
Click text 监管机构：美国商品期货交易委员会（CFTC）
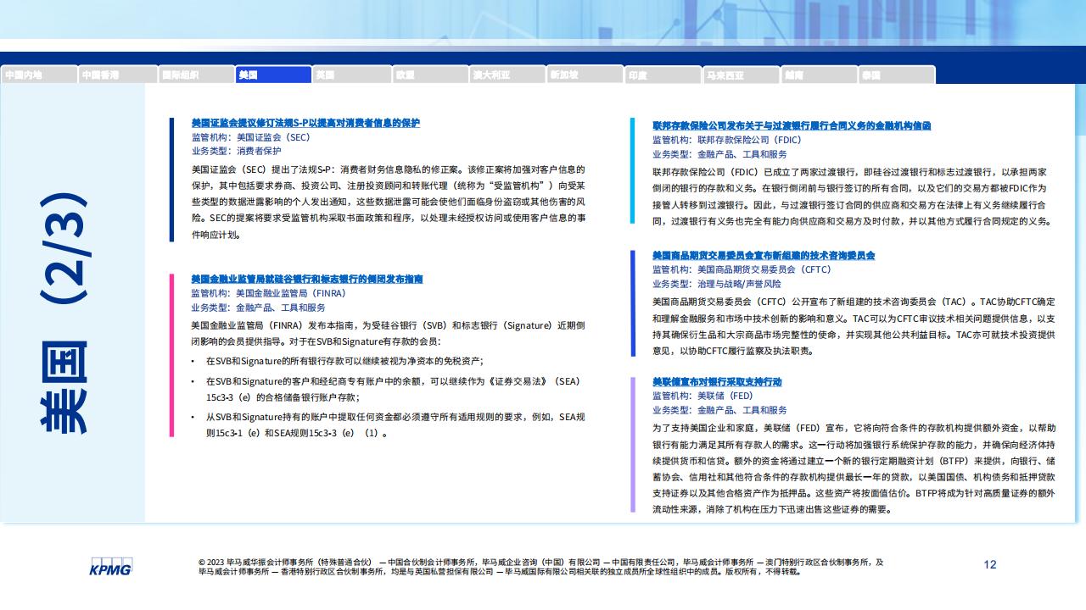(x=742, y=269)
